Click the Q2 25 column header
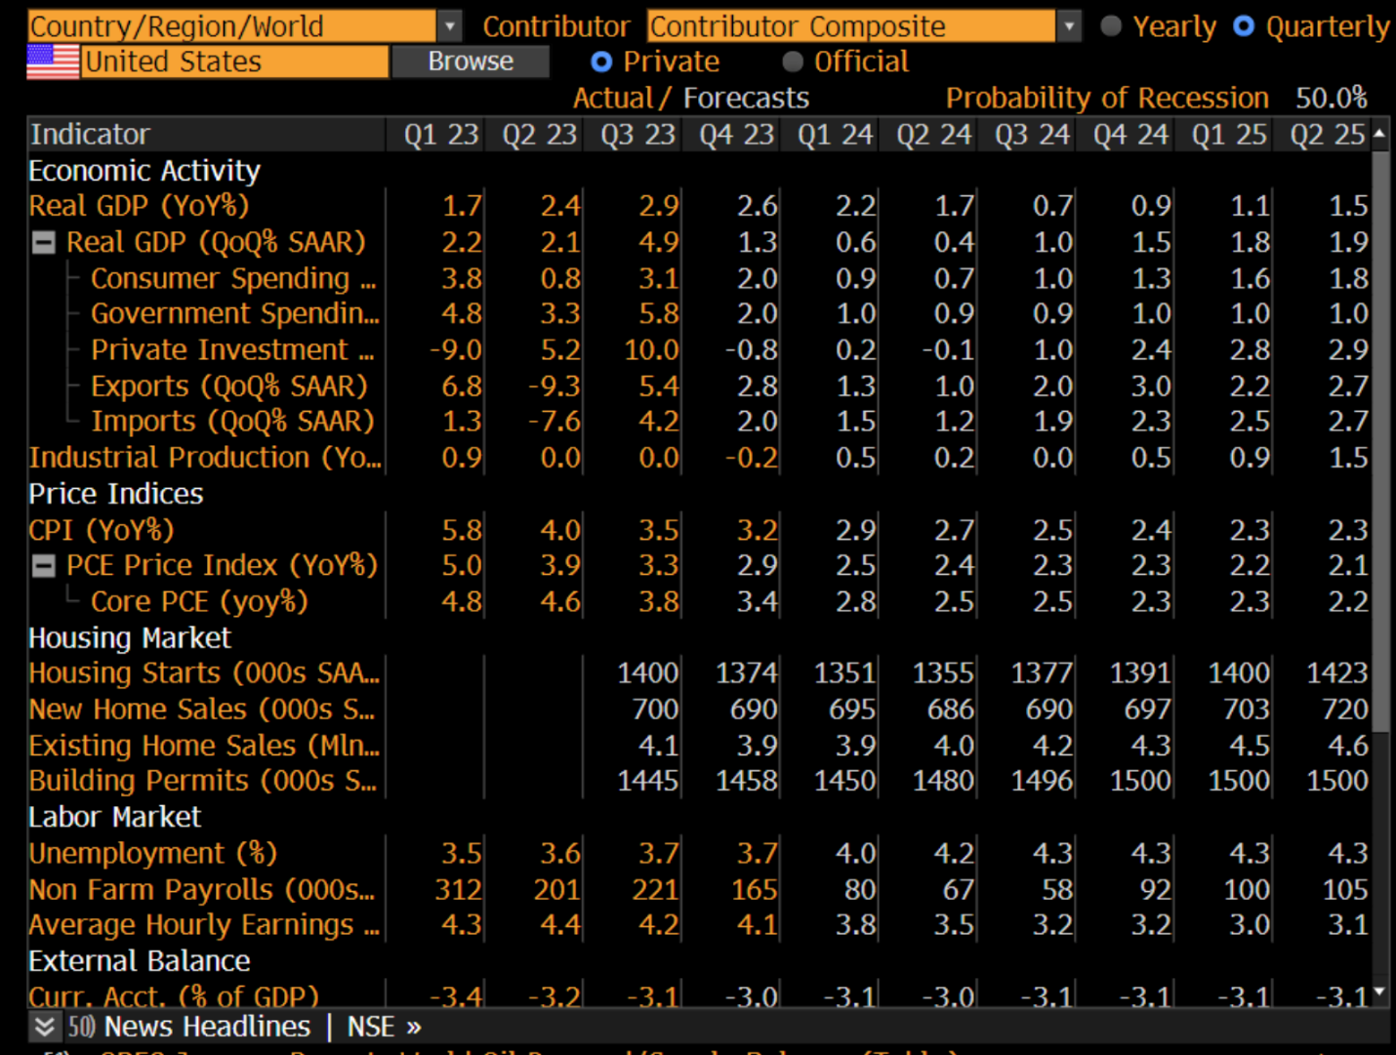This screenshot has width=1396, height=1055. click(x=1327, y=134)
